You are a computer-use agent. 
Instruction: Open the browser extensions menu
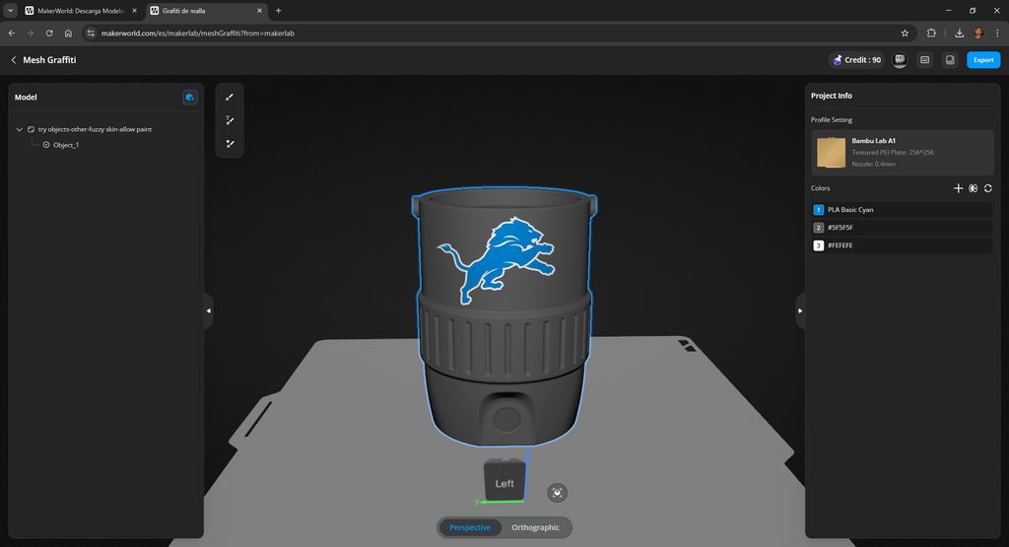(x=931, y=33)
